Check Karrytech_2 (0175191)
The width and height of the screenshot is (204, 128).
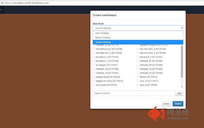pyautogui.click(x=138, y=57)
